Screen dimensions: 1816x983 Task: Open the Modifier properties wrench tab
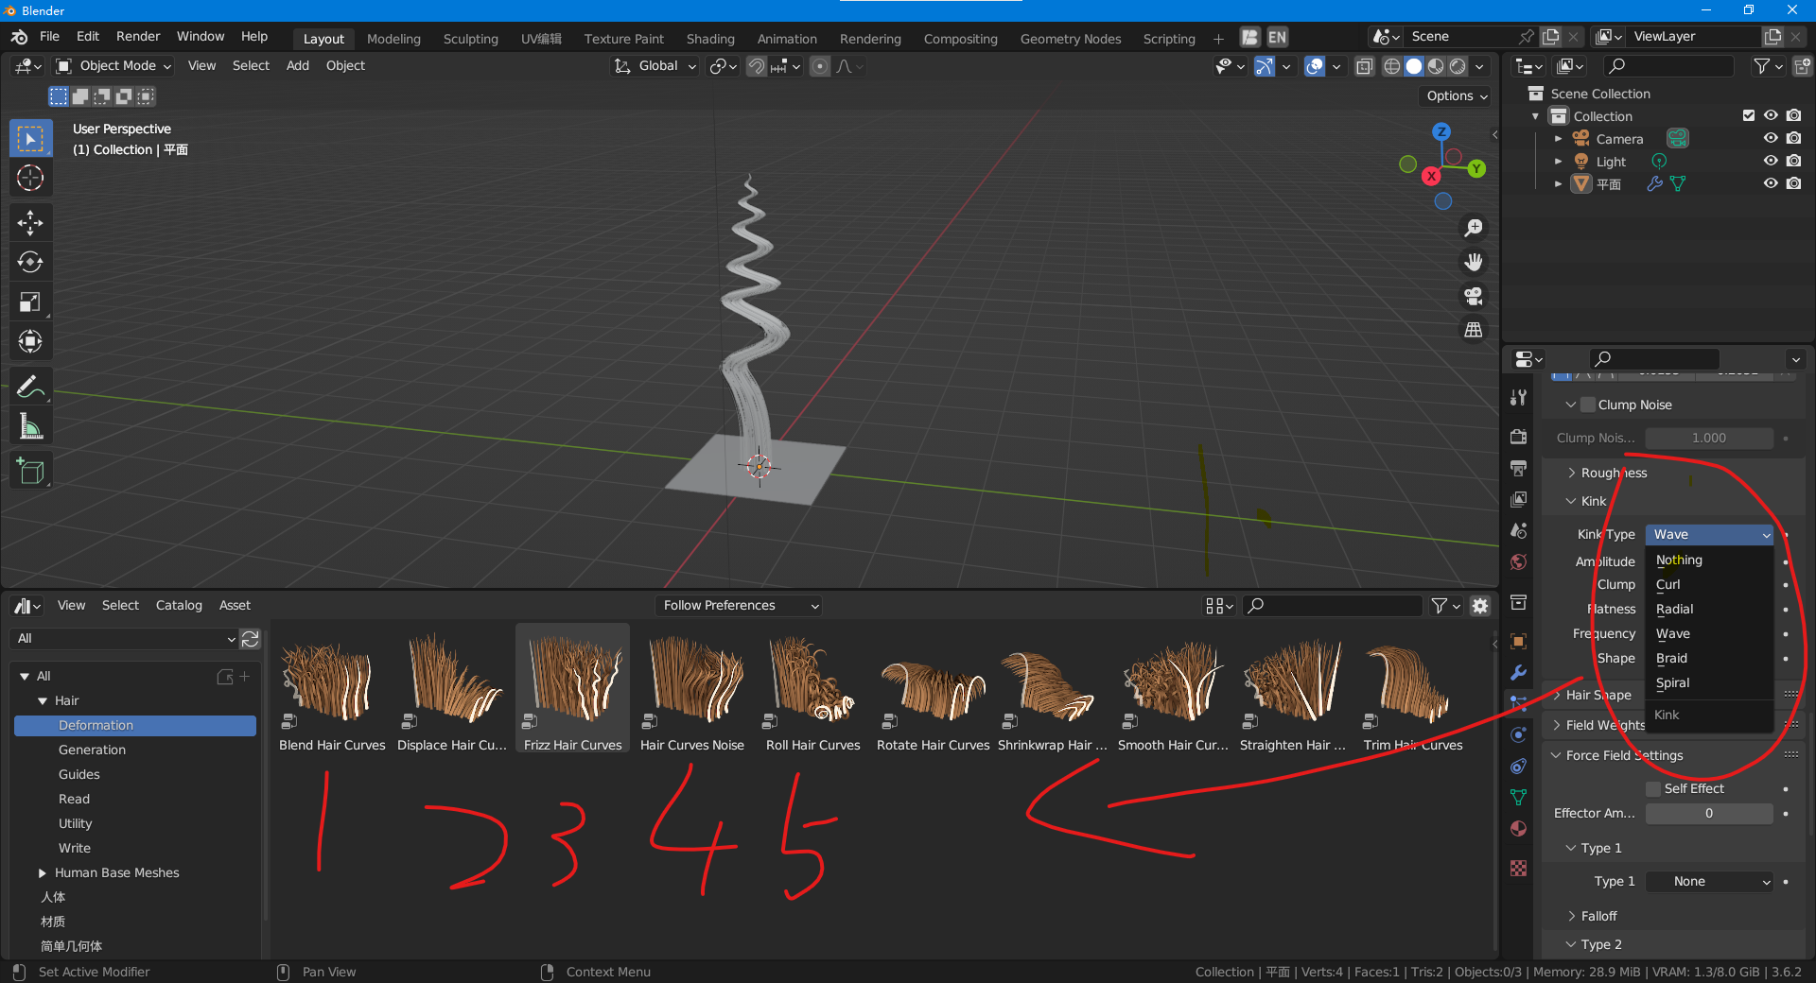coord(1518,672)
